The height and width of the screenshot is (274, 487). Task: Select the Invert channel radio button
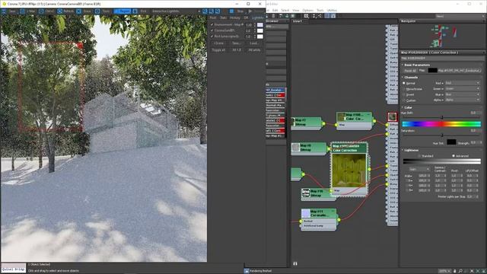[x=404, y=94]
